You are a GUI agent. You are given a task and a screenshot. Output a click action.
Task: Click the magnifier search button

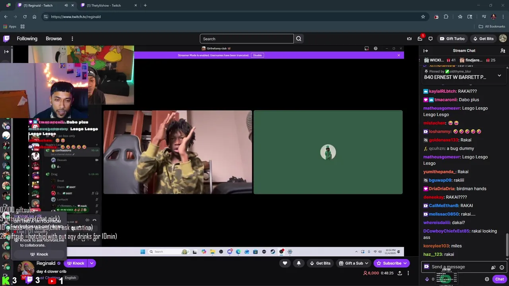click(x=299, y=39)
